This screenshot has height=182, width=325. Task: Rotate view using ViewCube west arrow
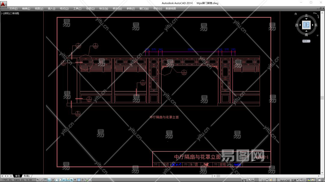click(x=300, y=25)
